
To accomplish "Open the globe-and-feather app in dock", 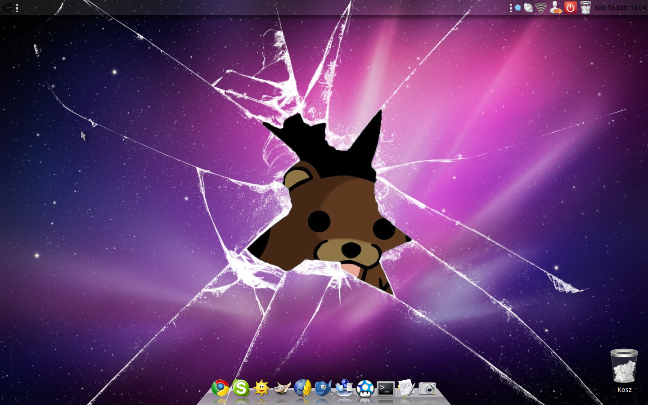I will point(303,388).
